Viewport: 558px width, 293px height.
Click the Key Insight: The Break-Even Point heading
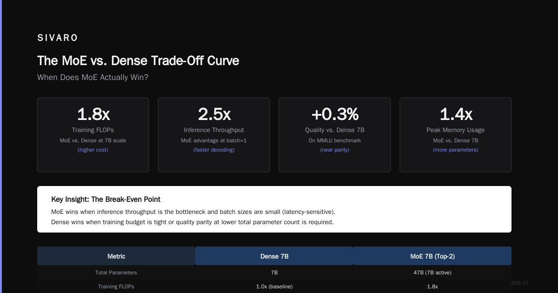click(106, 200)
